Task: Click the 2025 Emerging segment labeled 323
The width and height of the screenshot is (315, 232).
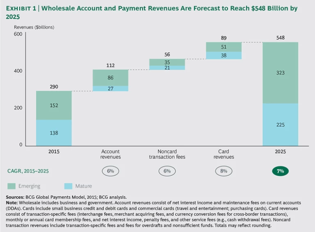Action: click(280, 73)
